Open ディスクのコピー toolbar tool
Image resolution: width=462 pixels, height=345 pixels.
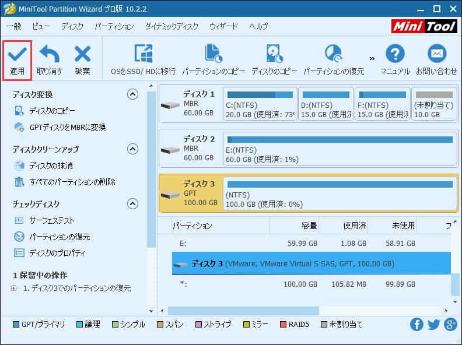coord(274,60)
